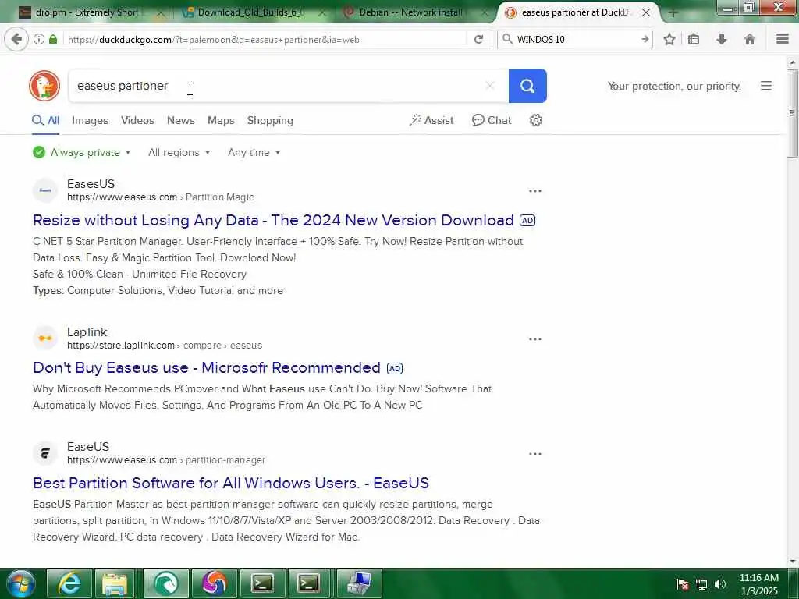Click the Action Center flag tray icon
The width and height of the screenshot is (799, 599).
pyautogui.click(x=683, y=584)
